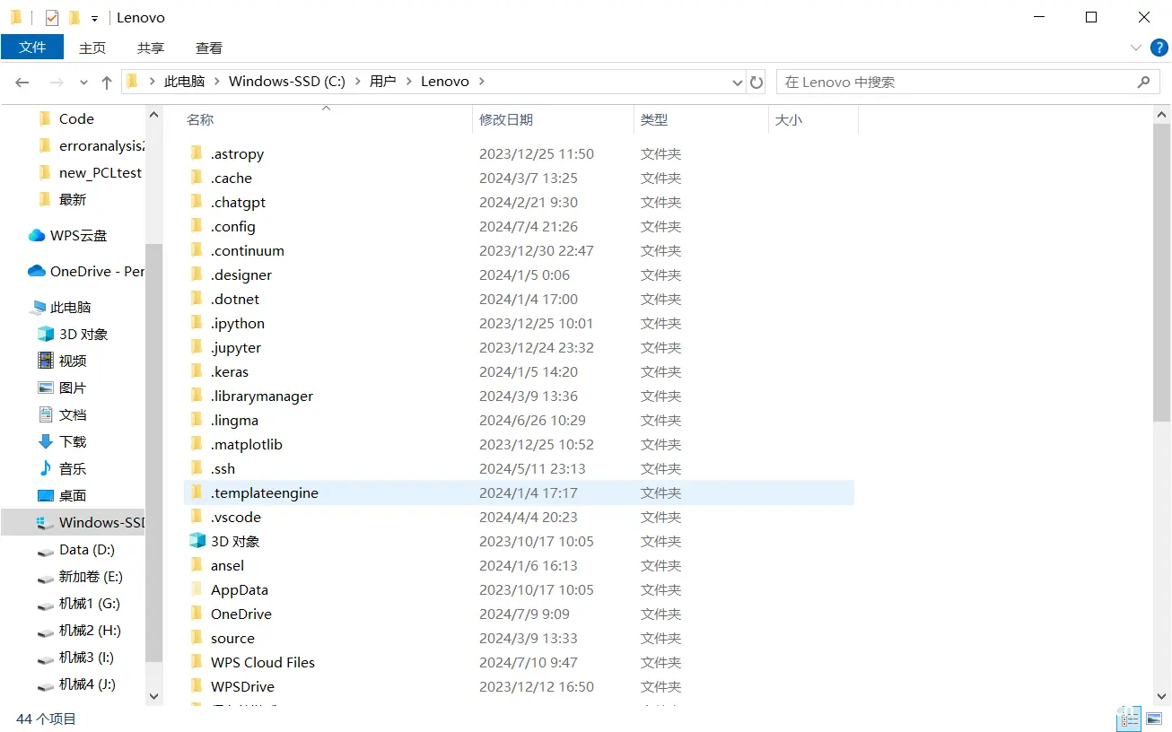Select 新加卷 (E:) drive in sidebar

click(x=91, y=576)
